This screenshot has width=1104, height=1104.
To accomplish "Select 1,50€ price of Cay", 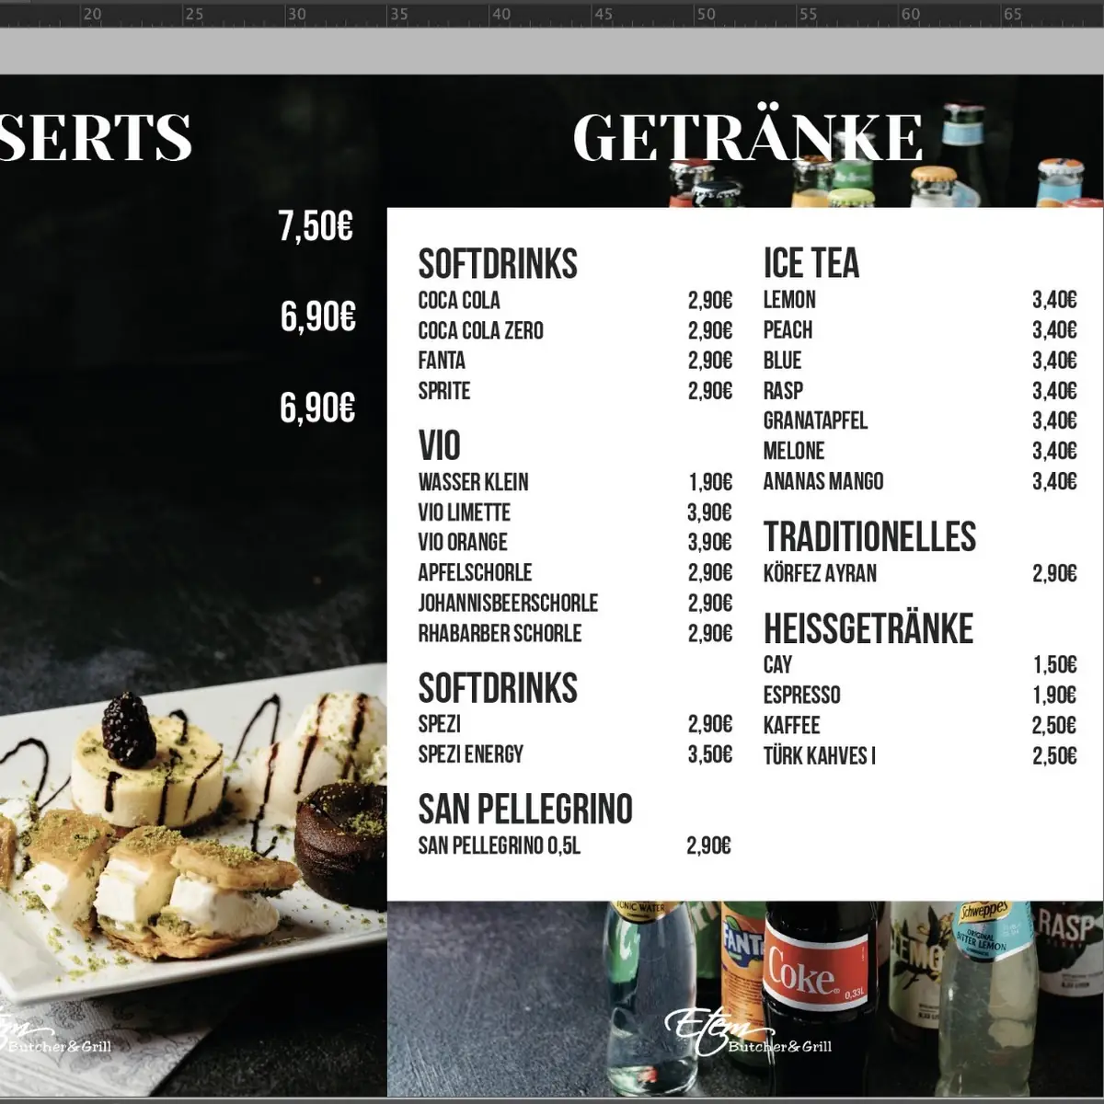I will tap(1054, 664).
